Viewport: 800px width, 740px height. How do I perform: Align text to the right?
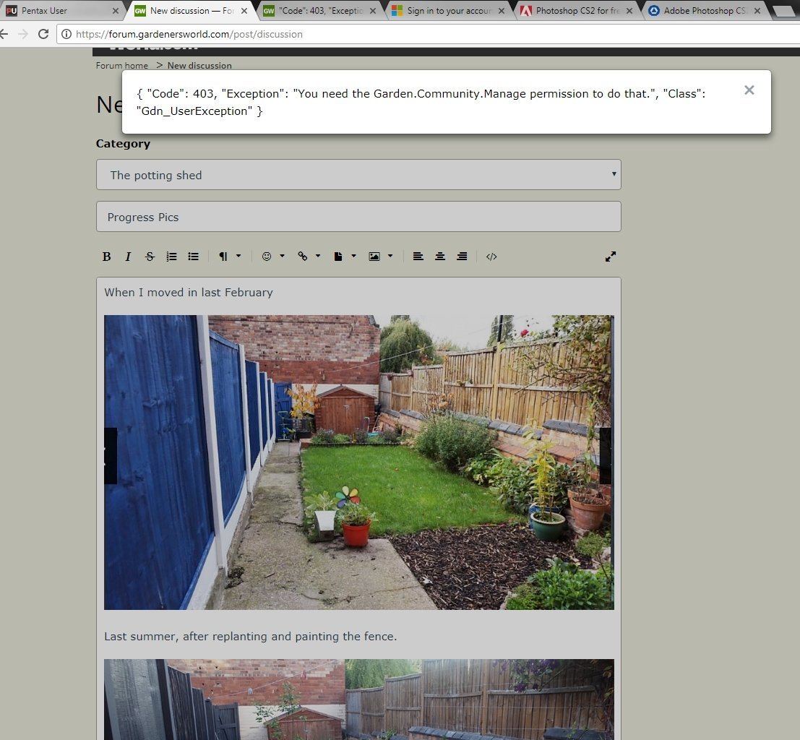[x=462, y=257]
